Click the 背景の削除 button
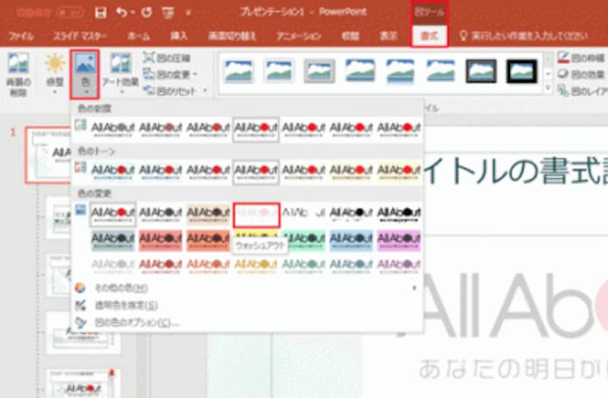Viewport: 608px width, 398px height. pyautogui.click(x=18, y=74)
